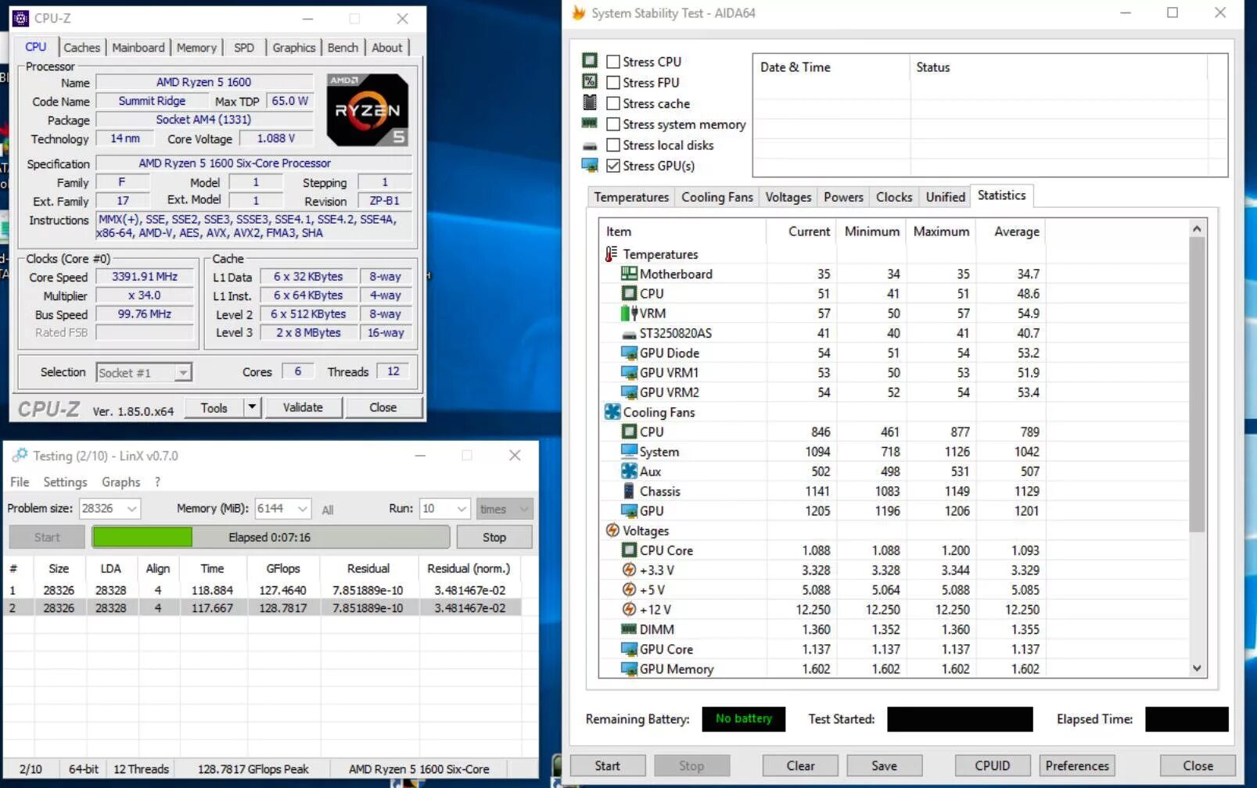Screen dimensions: 1257x788
Task: Click the Ryzen 5 logo in CPU-Z
Action: (x=368, y=109)
